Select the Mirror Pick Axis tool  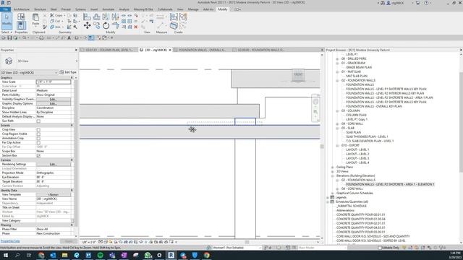(106, 17)
